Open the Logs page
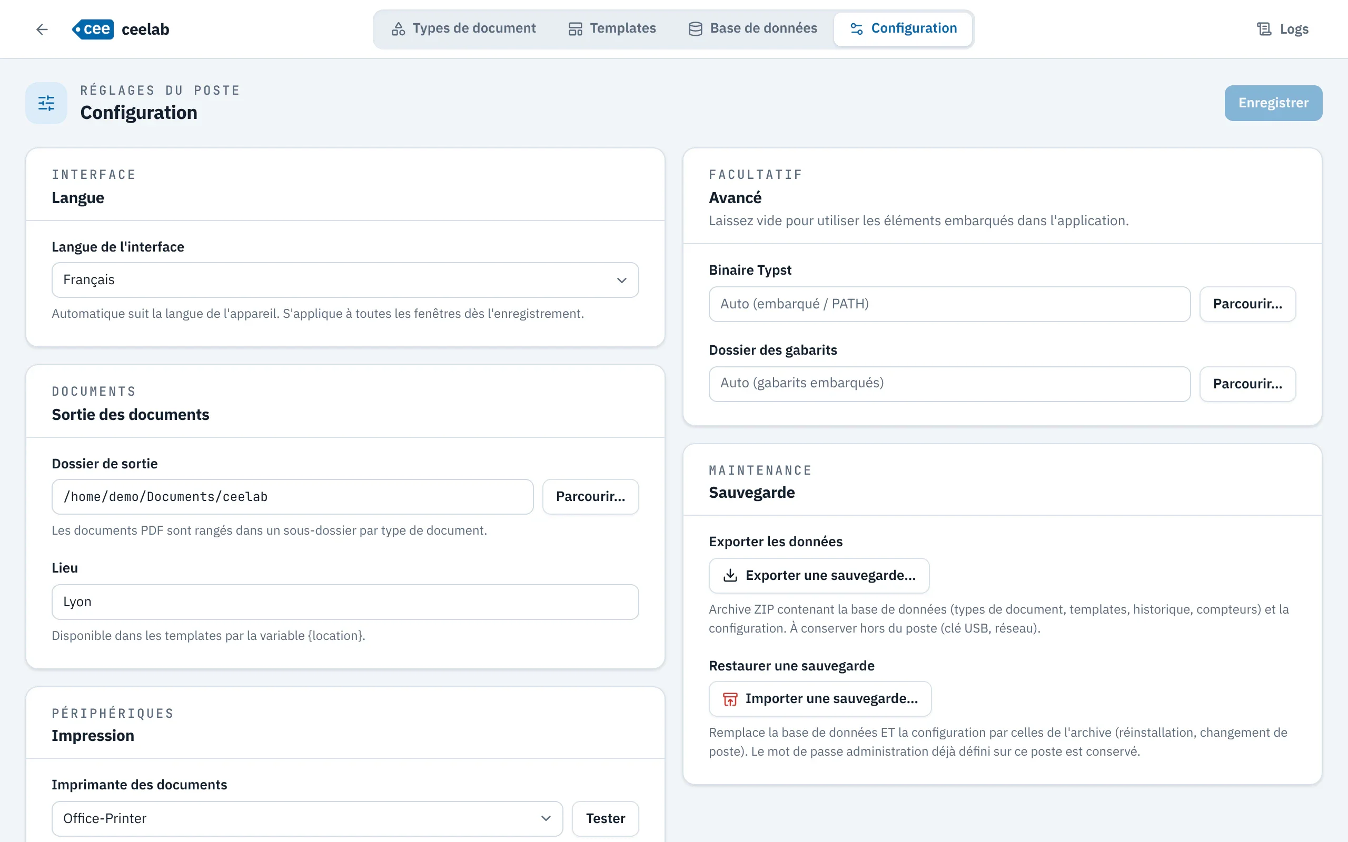Screen dimensions: 1348x842 coord(1282,29)
